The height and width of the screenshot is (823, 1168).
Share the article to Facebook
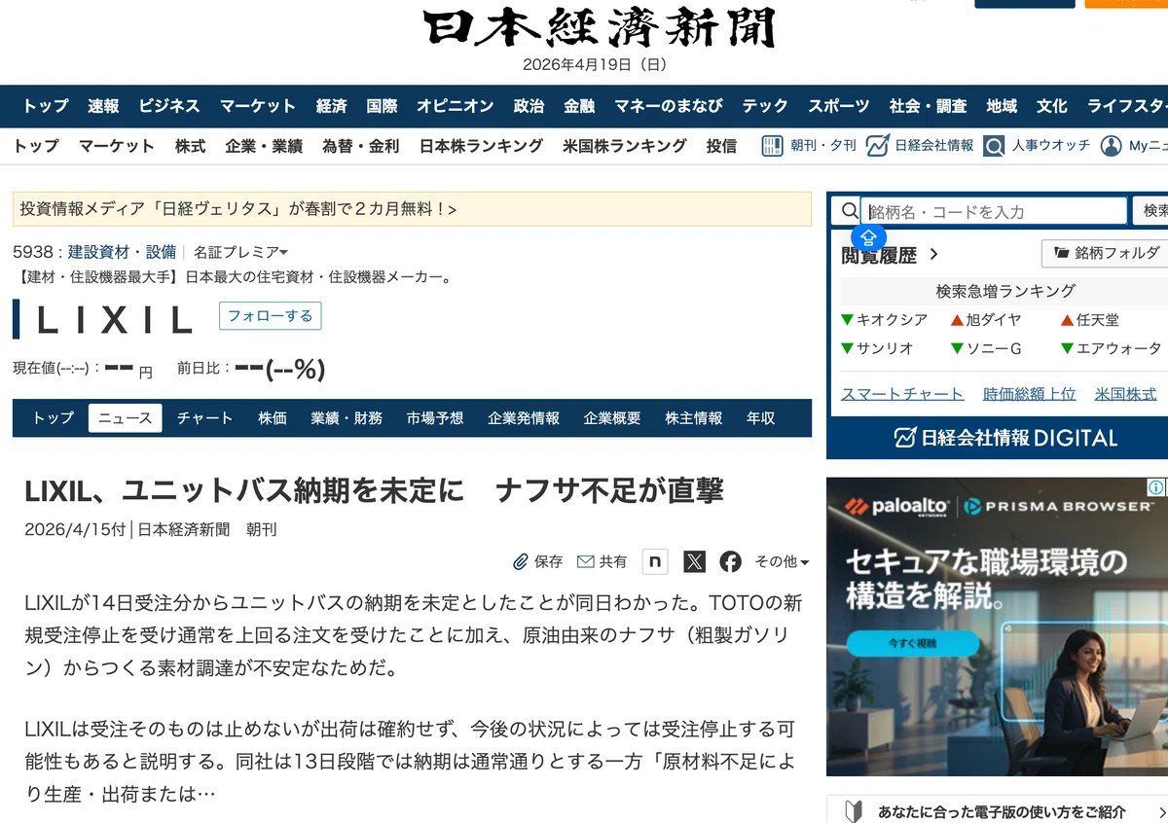[731, 561]
